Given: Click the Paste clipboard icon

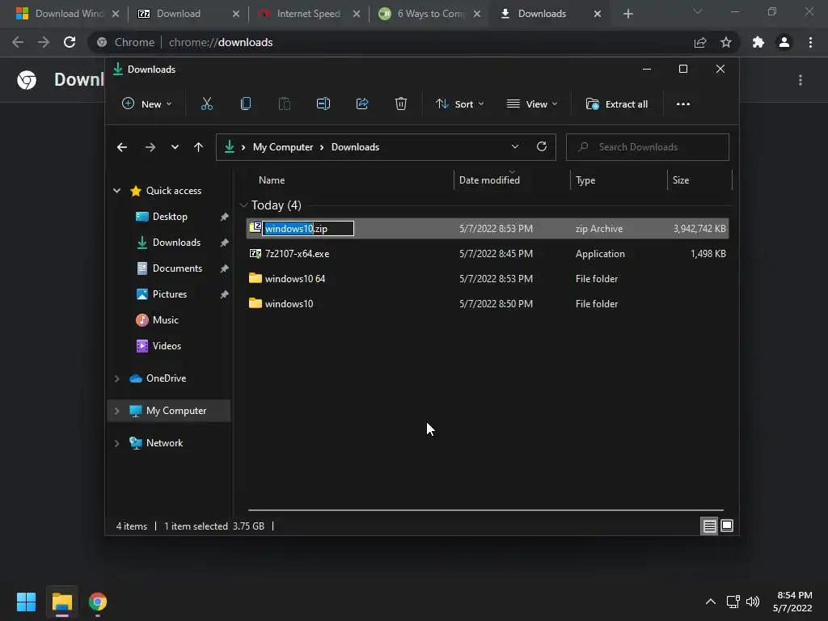Looking at the screenshot, I should tap(284, 104).
